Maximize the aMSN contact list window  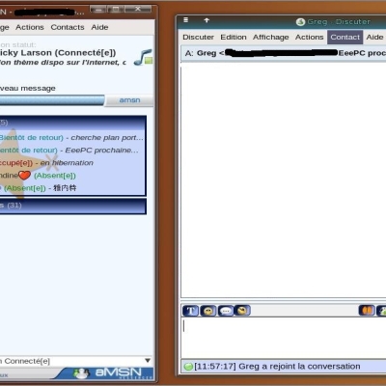pos(116,9)
